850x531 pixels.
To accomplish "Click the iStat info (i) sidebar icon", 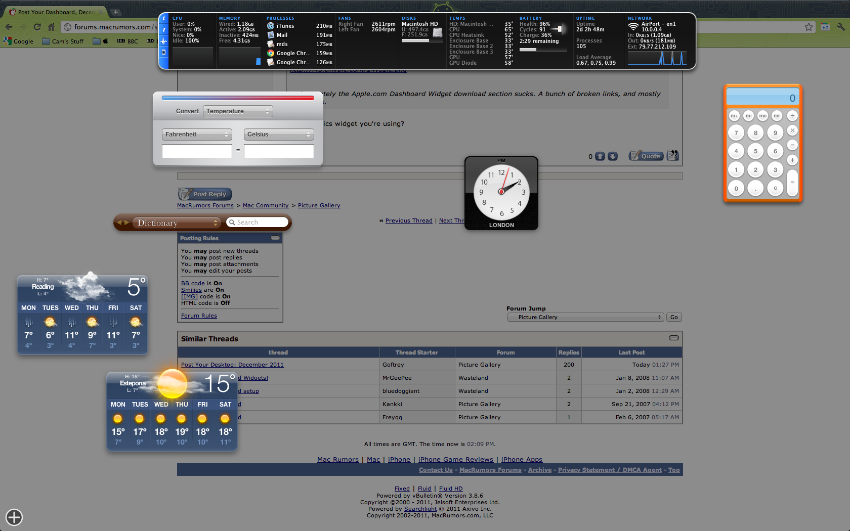I will (163, 18).
